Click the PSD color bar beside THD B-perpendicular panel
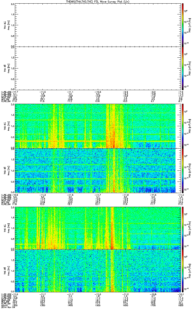 (x=182, y=126)
